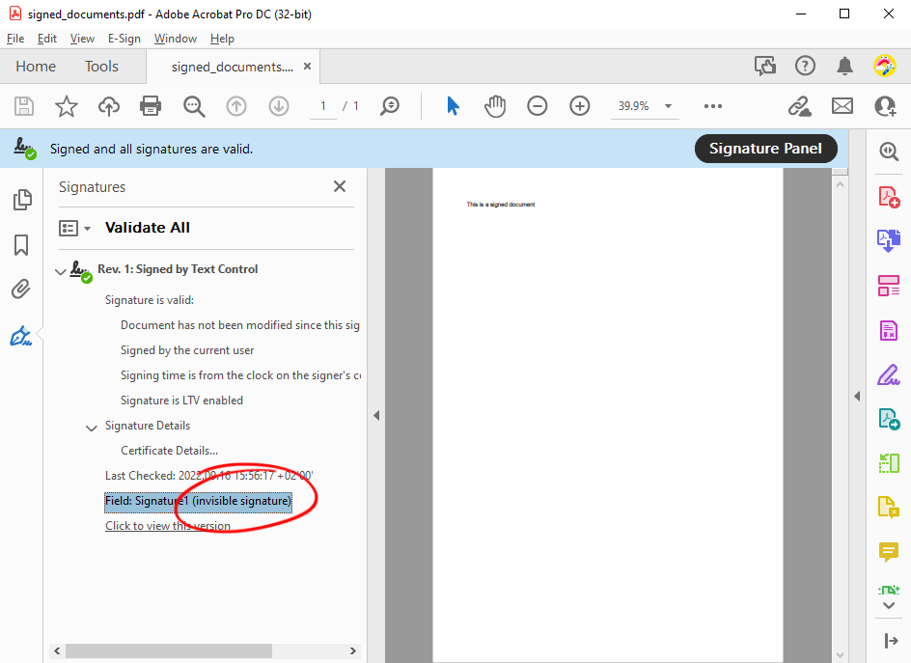Open search tools icon in right pane

(889, 152)
